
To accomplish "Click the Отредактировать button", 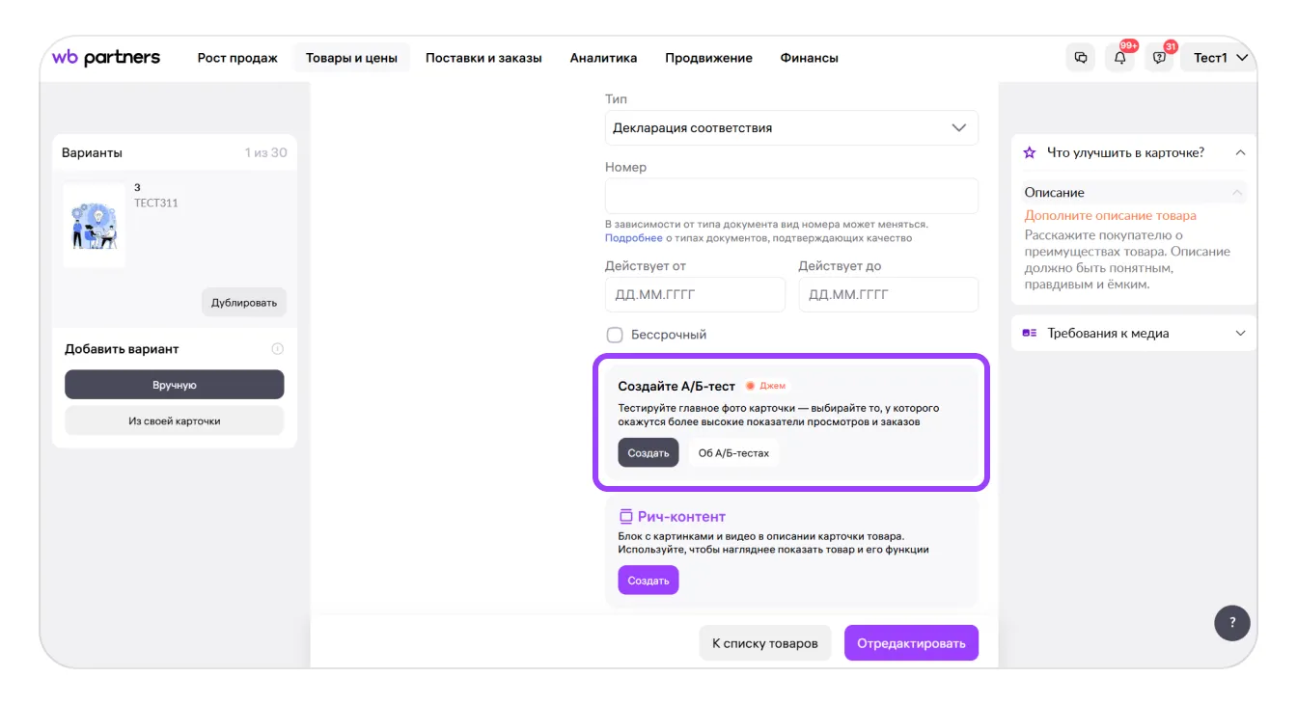I will (x=910, y=643).
